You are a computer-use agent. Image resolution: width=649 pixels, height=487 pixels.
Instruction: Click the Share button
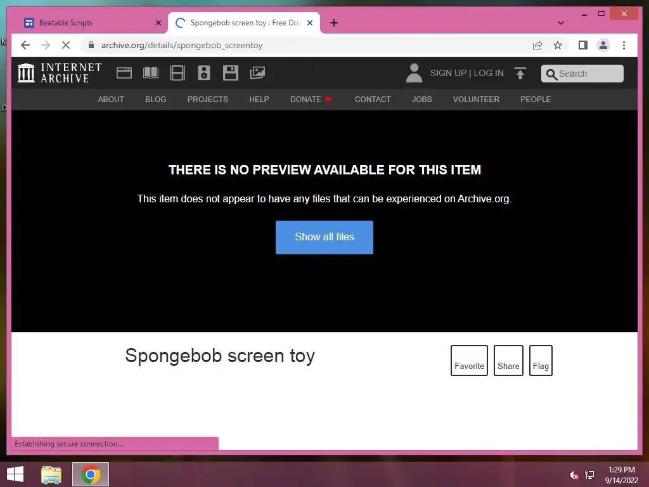(x=508, y=360)
